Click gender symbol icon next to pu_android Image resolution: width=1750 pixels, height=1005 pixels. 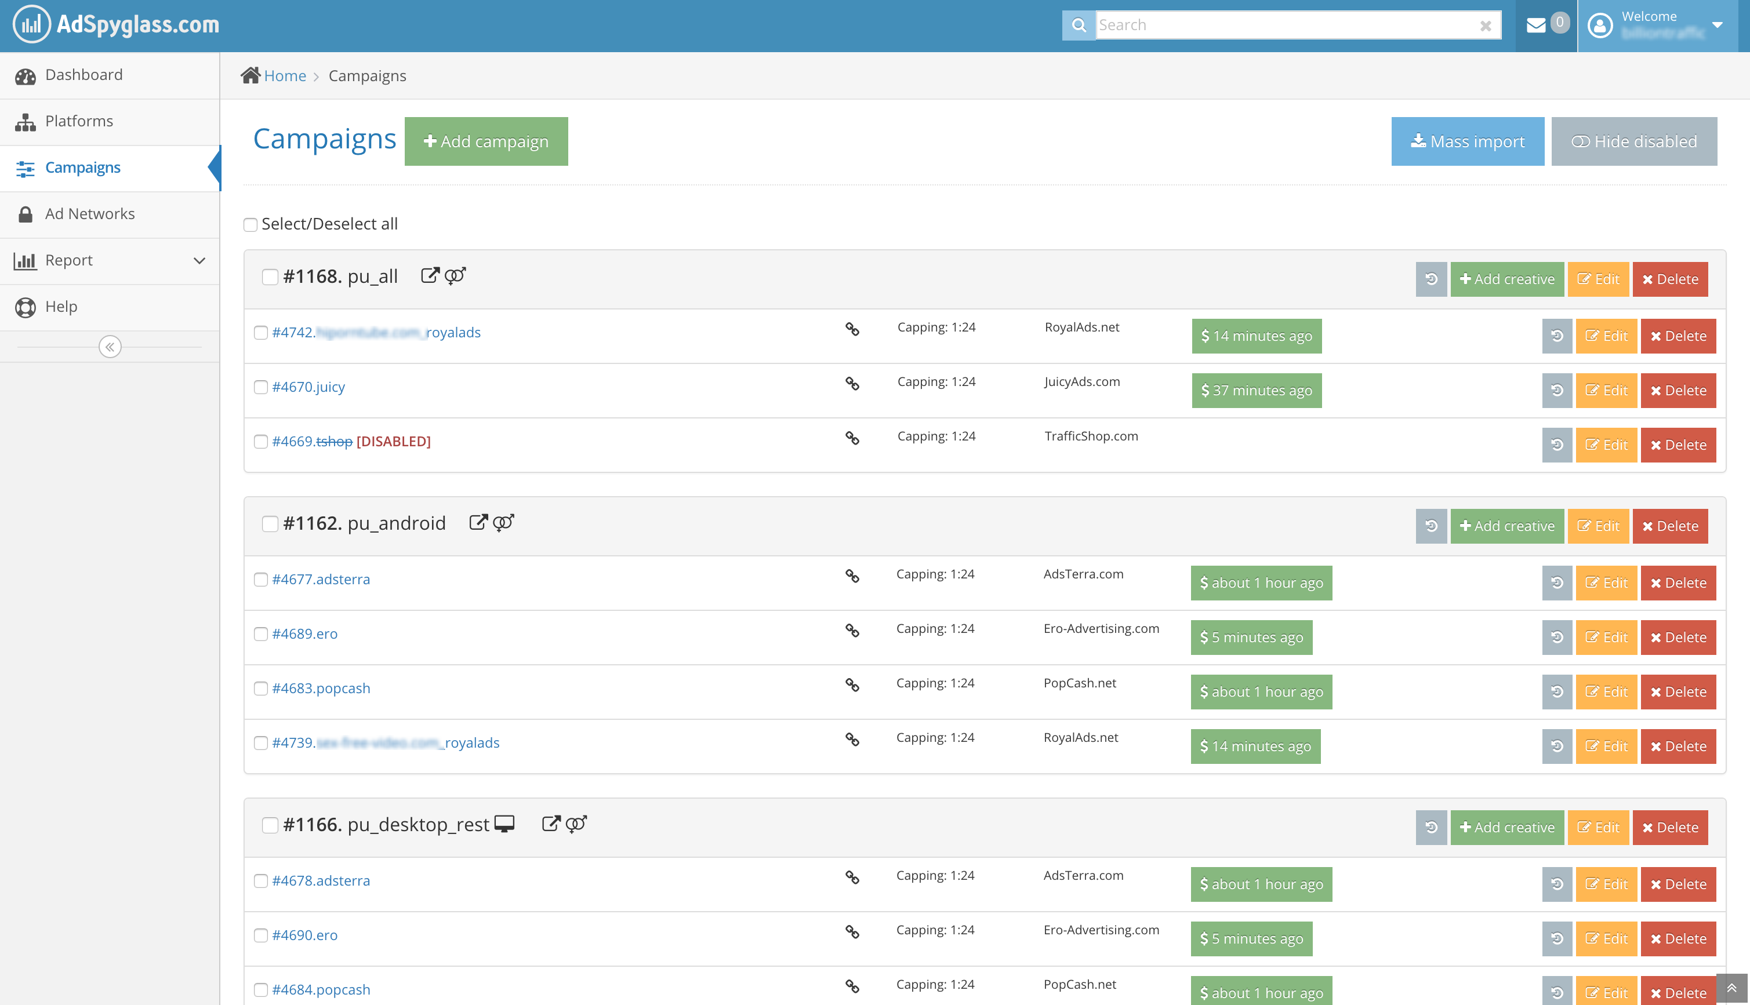pos(503,523)
